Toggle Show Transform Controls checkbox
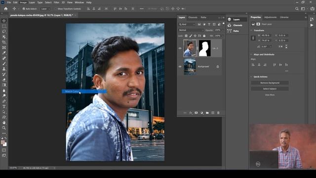 click(x=56, y=9)
